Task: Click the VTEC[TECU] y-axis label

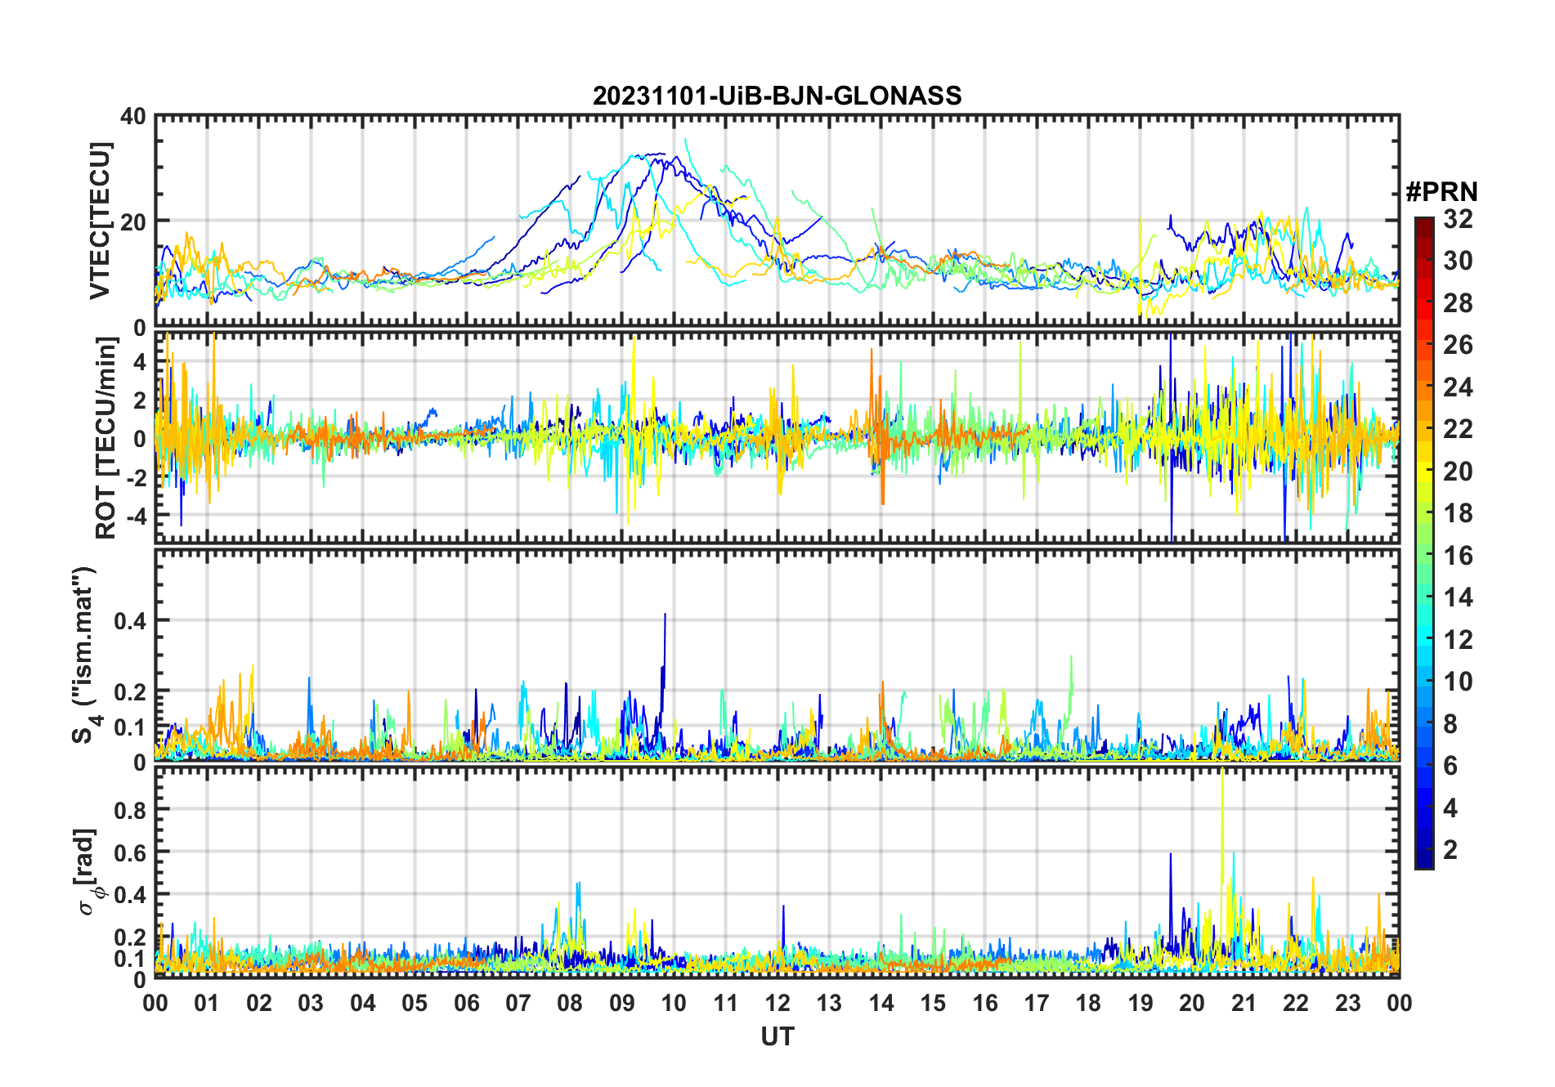Action: [x=100, y=221]
